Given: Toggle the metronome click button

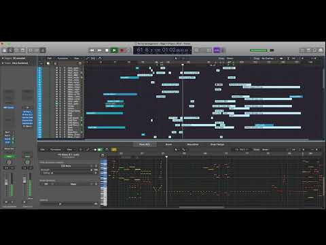Looking at the screenshot, I should point(221,50).
